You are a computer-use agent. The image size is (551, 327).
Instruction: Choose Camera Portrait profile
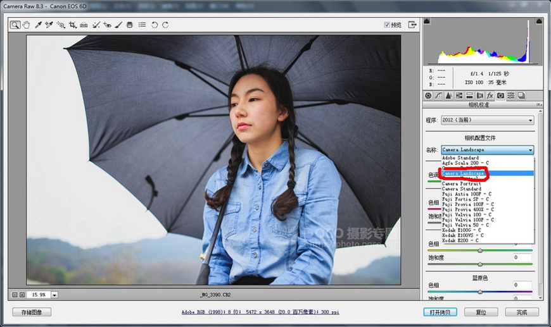click(488, 183)
